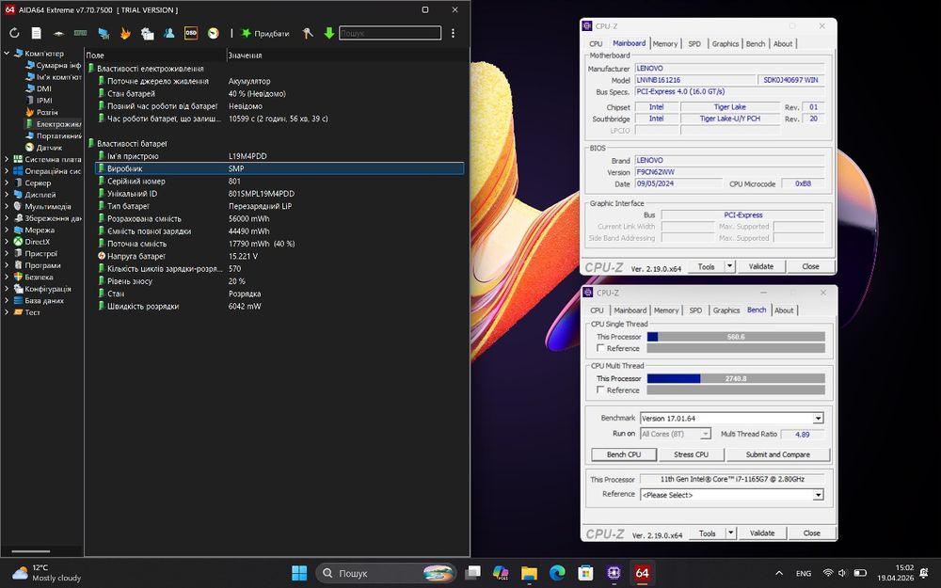The width and height of the screenshot is (941, 588).
Task: Click the CPU Multi Thread score bar
Action: tap(736, 378)
